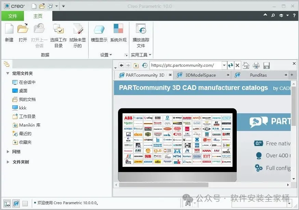Click the 打开 (Open) ribbon icon
The height and width of the screenshot is (210, 299).
23,33
